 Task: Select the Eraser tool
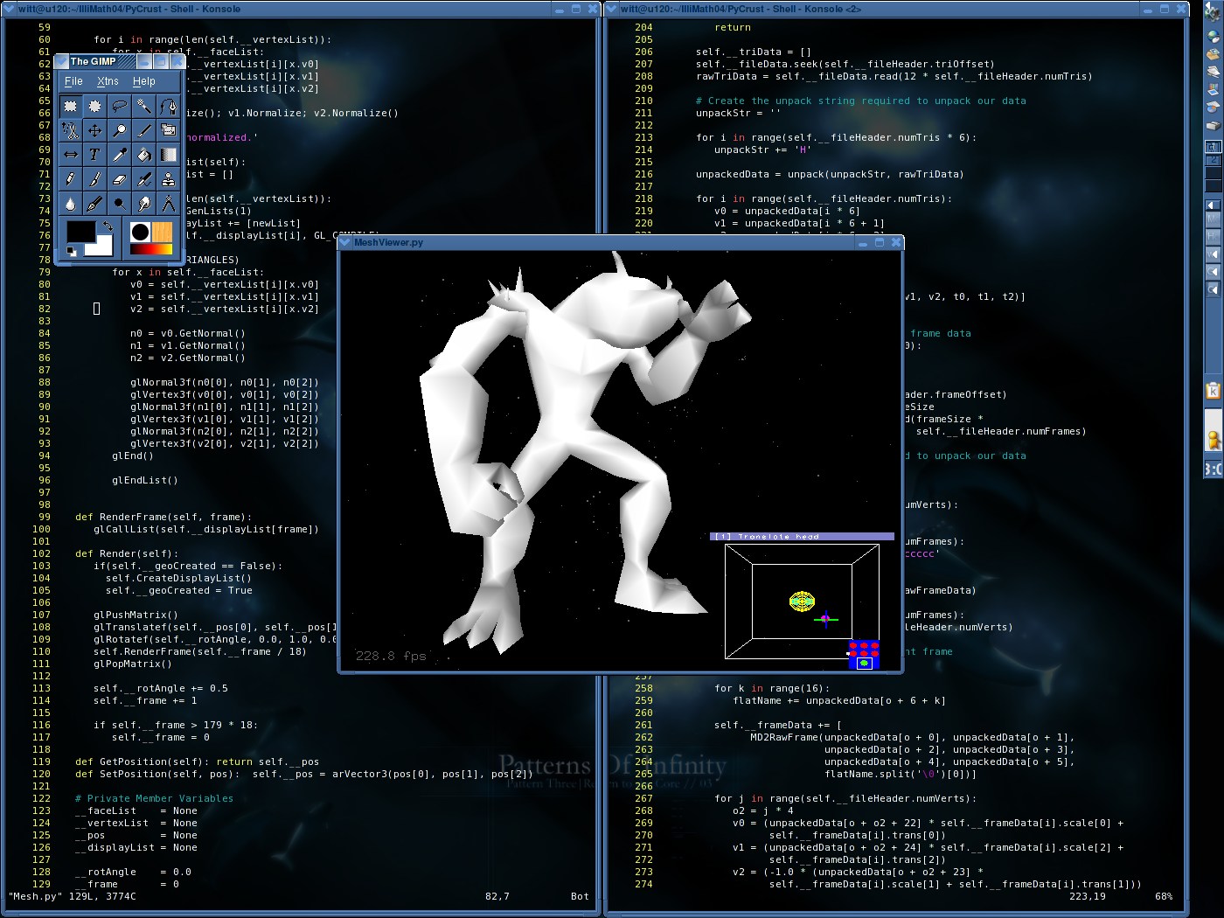[119, 179]
